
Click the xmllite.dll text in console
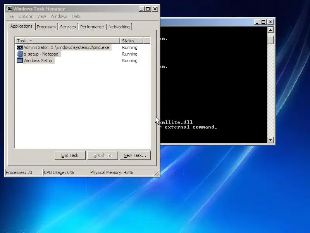tap(176, 122)
